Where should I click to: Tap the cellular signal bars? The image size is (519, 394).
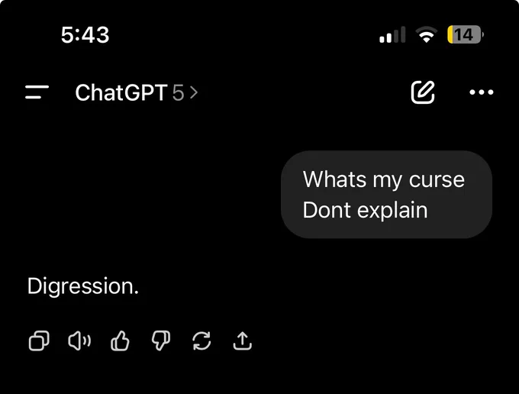point(392,35)
